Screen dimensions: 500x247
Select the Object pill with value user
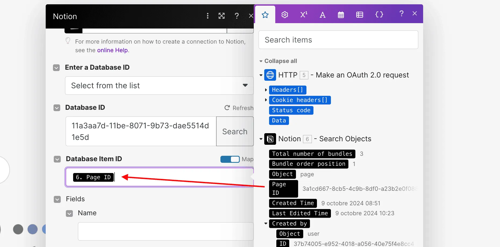pos(290,234)
